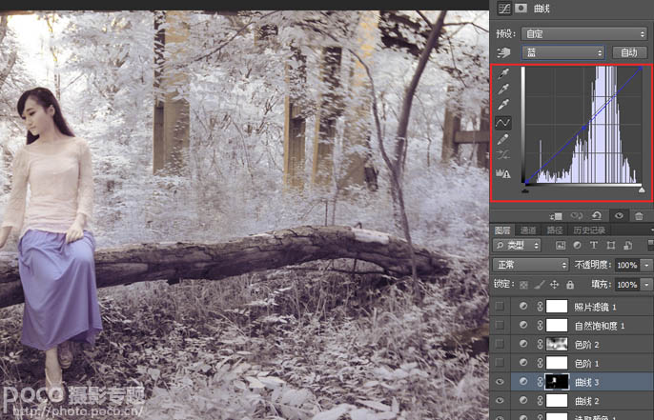Switch to the 图层 tab
The image size is (654, 420).
[x=502, y=230]
